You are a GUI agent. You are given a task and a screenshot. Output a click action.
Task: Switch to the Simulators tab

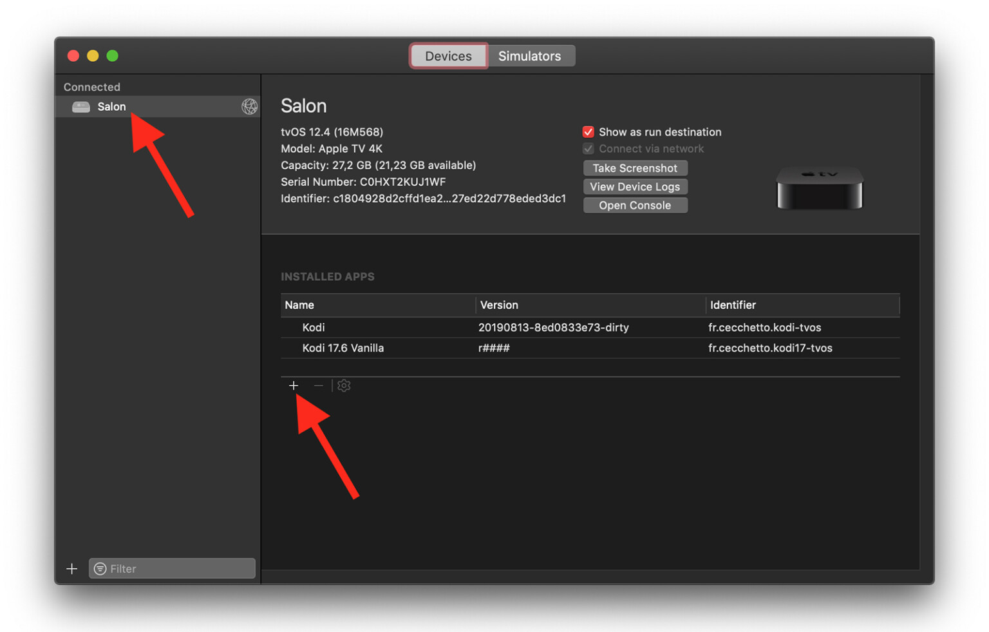point(530,56)
